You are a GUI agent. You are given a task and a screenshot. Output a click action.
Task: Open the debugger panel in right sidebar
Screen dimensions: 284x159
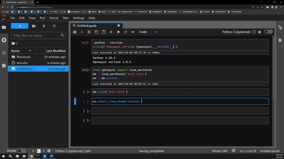pos(280,40)
